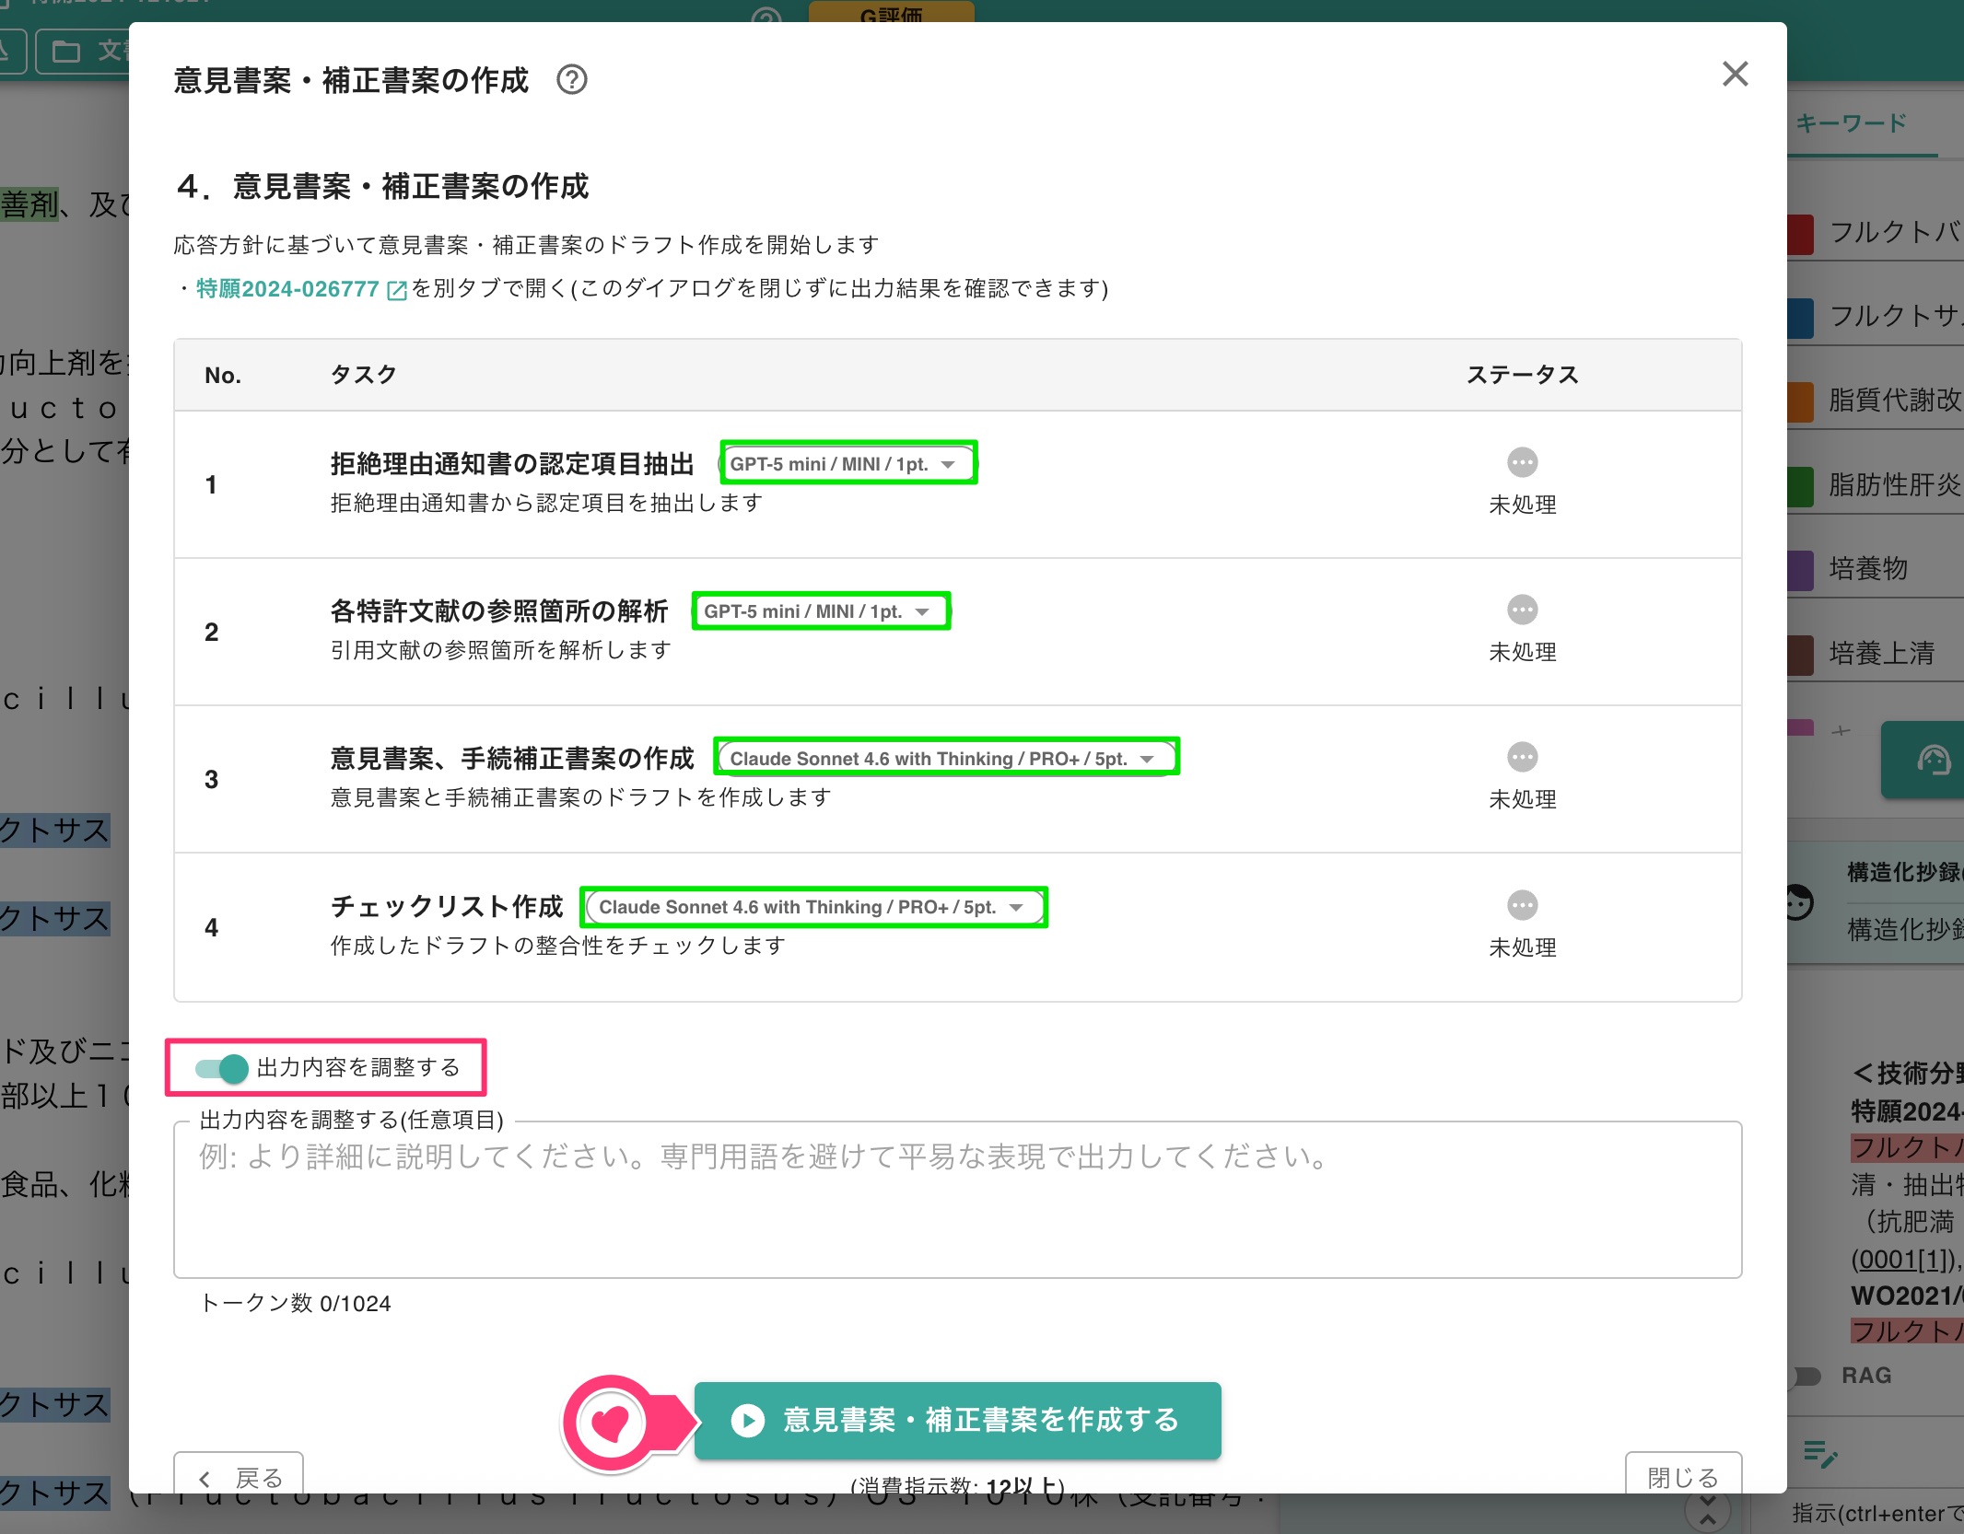Click the status icon for task 2 未処理
1964x1534 pixels.
1522,610
